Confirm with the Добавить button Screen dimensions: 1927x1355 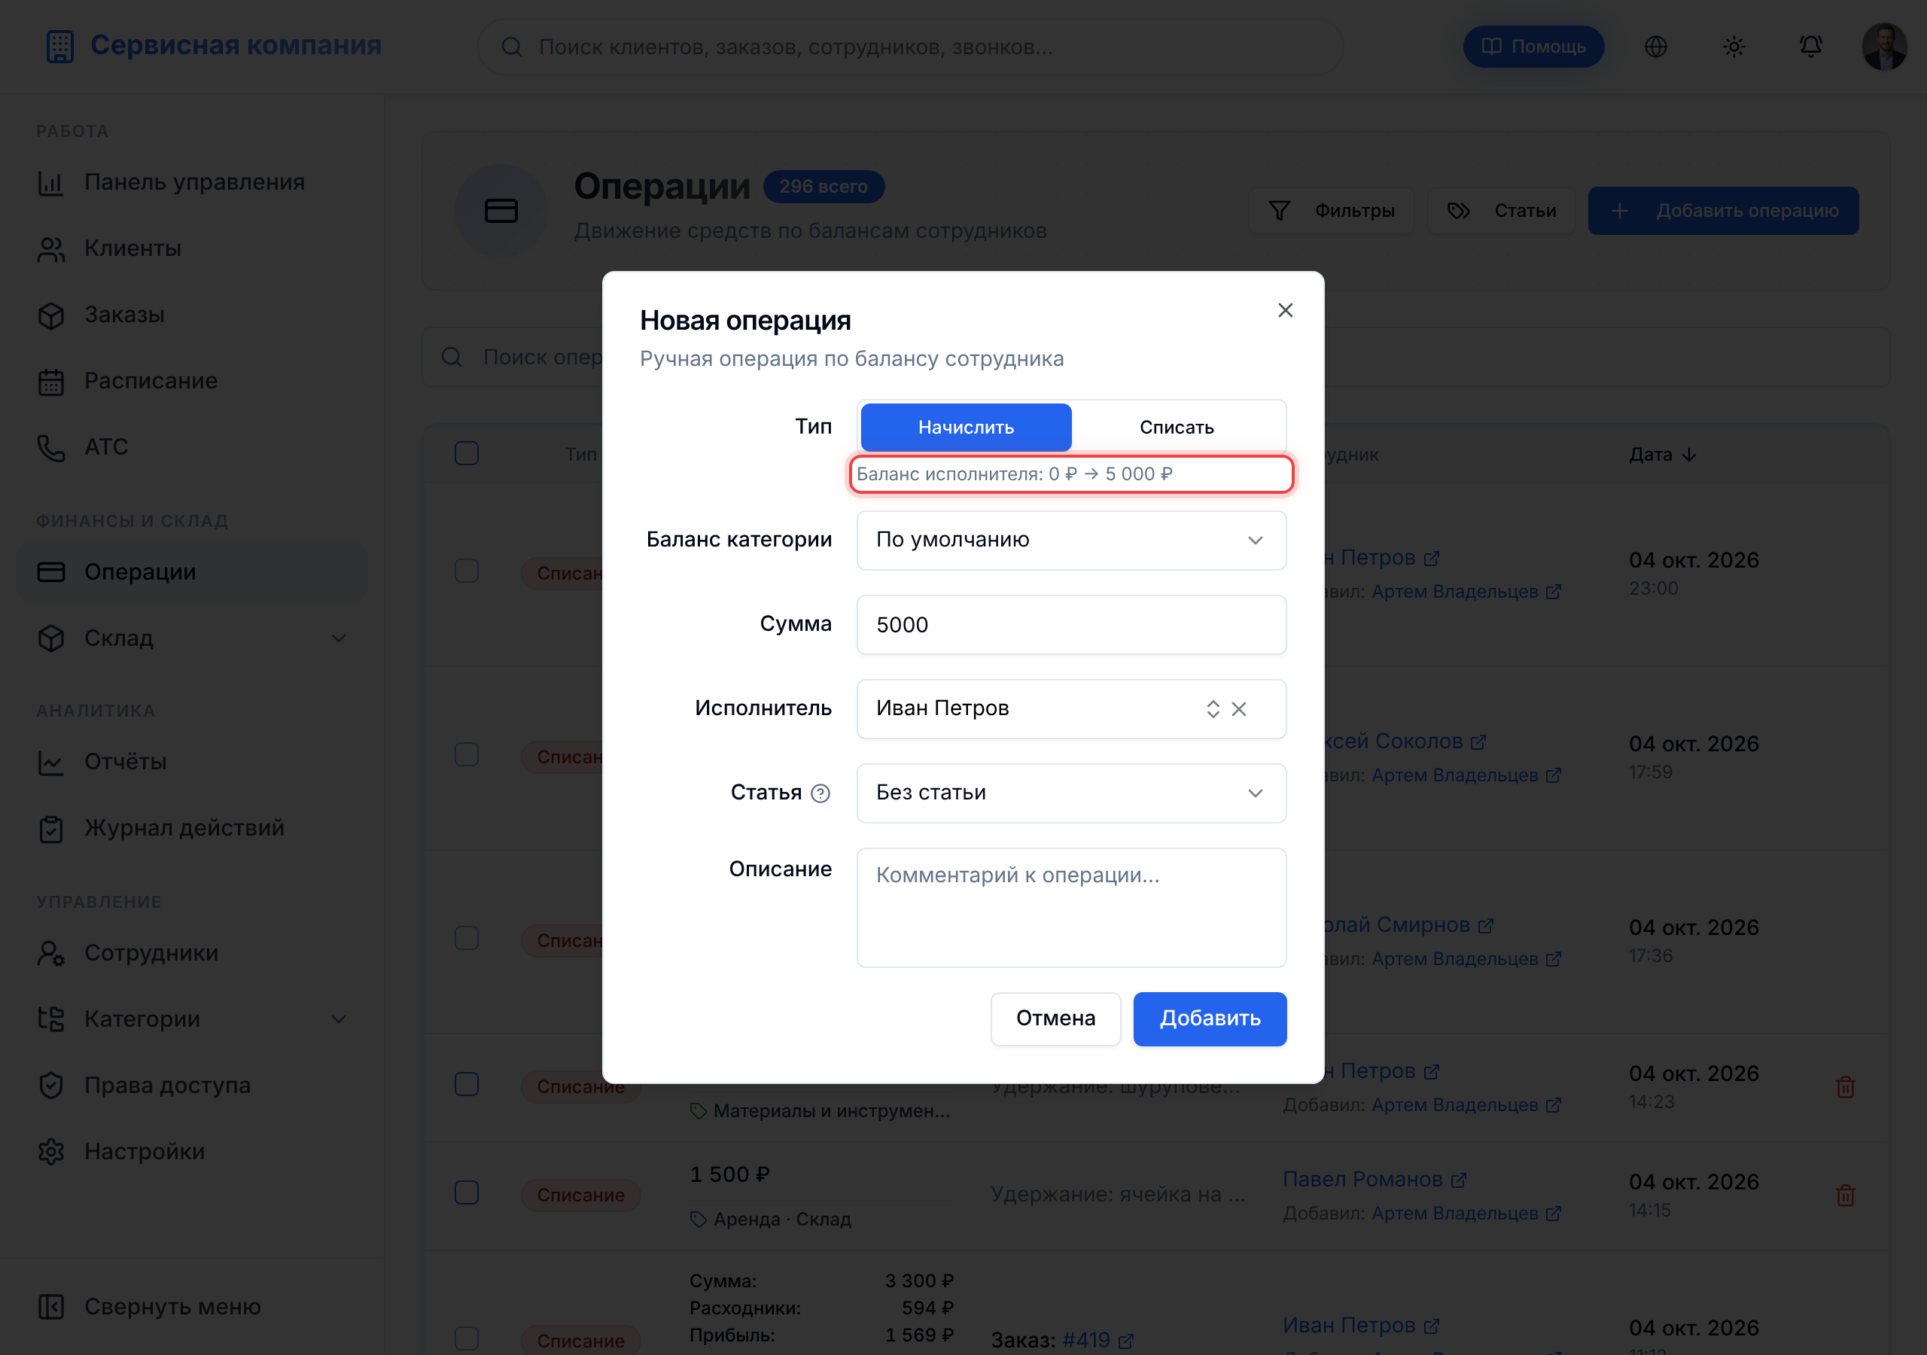click(1210, 1019)
